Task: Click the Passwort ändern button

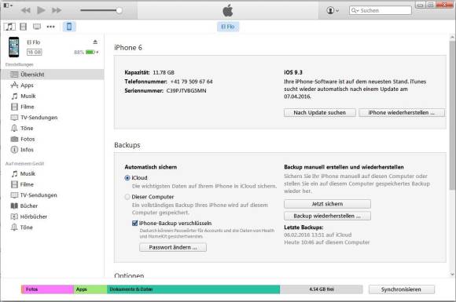Action: [173, 247]
